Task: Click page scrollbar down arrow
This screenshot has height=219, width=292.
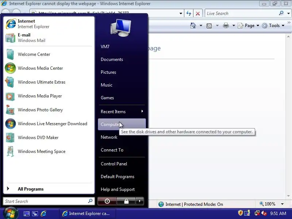Action: pos(288,196)
